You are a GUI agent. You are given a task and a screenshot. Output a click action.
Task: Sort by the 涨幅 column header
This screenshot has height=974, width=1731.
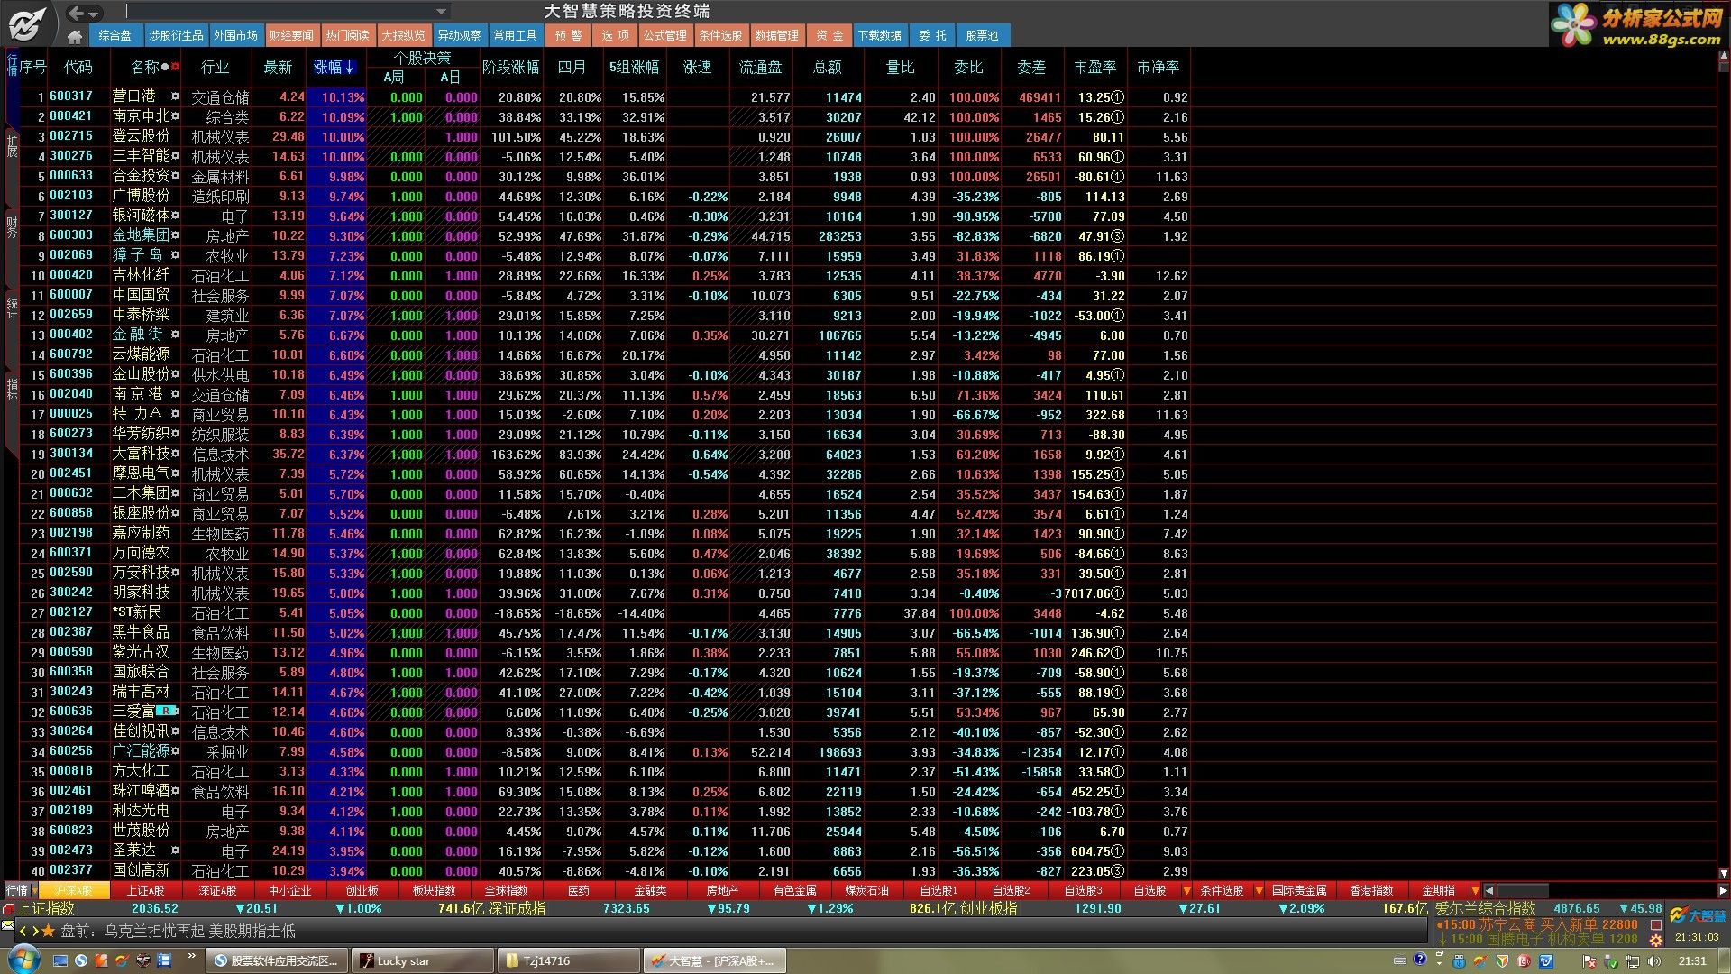[x=334, y=67]
